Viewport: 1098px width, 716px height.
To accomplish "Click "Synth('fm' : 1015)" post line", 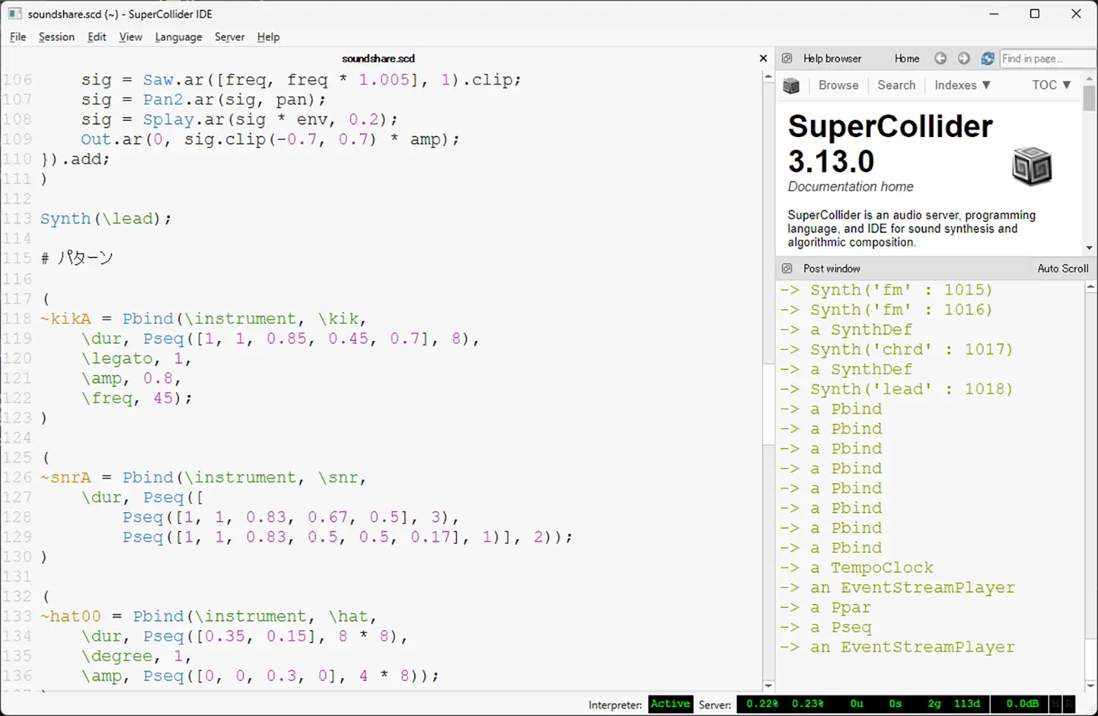I will pos(901,290).
